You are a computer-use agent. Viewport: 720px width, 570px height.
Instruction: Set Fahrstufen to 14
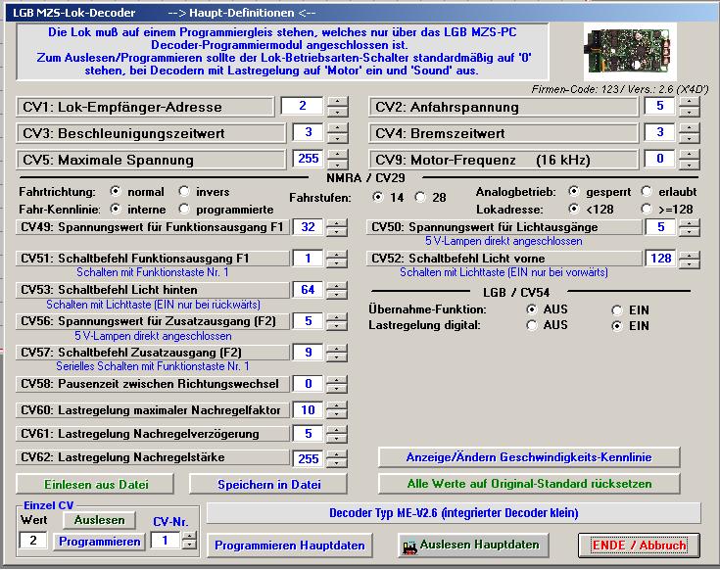click(x=378, y=197)
